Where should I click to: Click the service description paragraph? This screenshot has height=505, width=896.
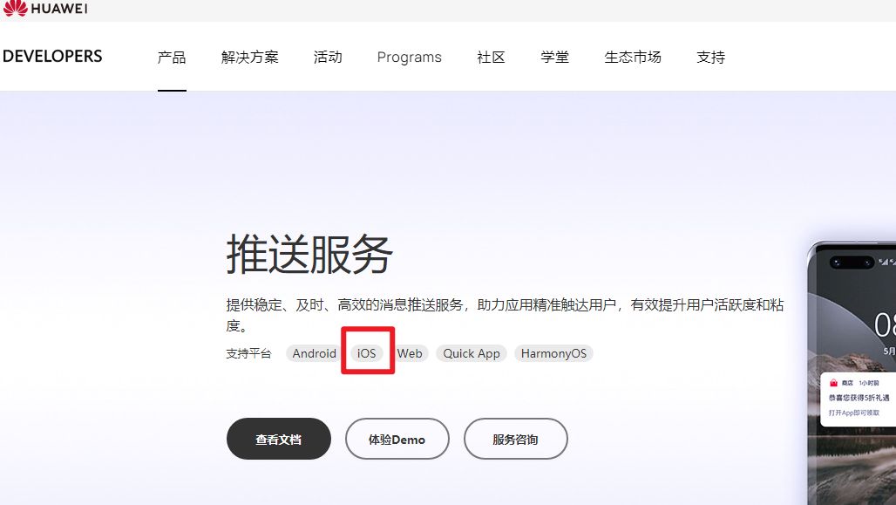[505, 315]
